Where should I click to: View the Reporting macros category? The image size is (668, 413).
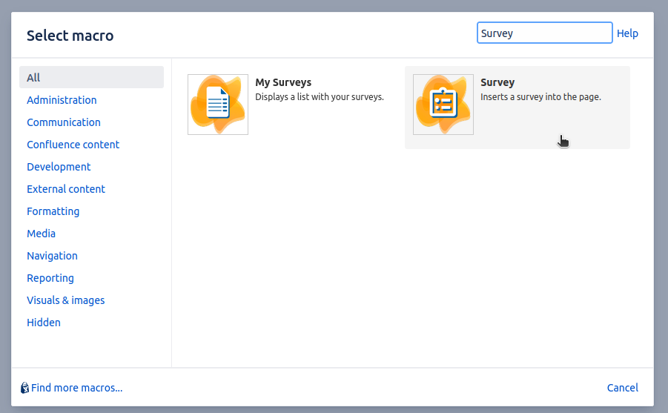pyautogui.click(x=50, y=278)
